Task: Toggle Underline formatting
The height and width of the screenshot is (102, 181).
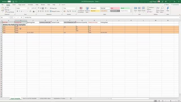Action: [21, 11]
